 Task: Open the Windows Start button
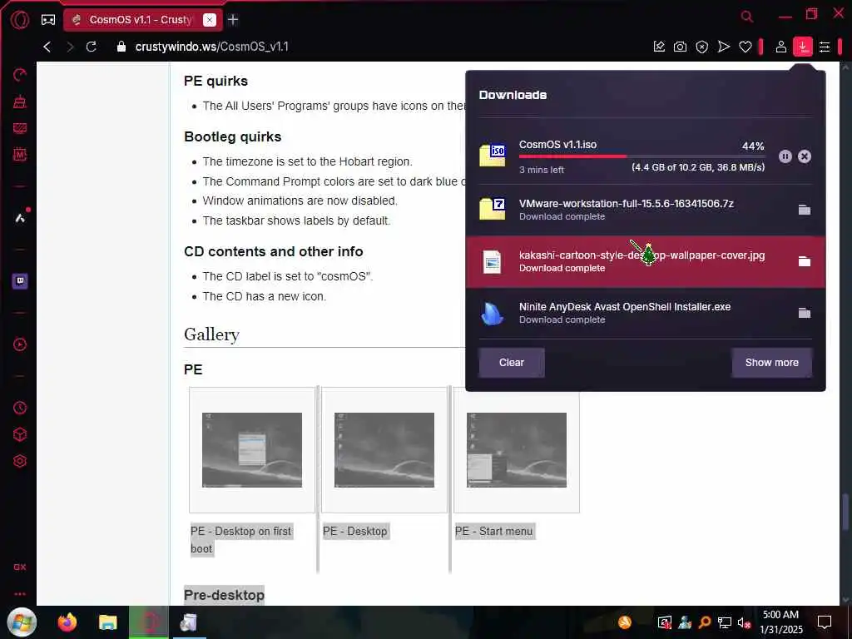(22, 622)
